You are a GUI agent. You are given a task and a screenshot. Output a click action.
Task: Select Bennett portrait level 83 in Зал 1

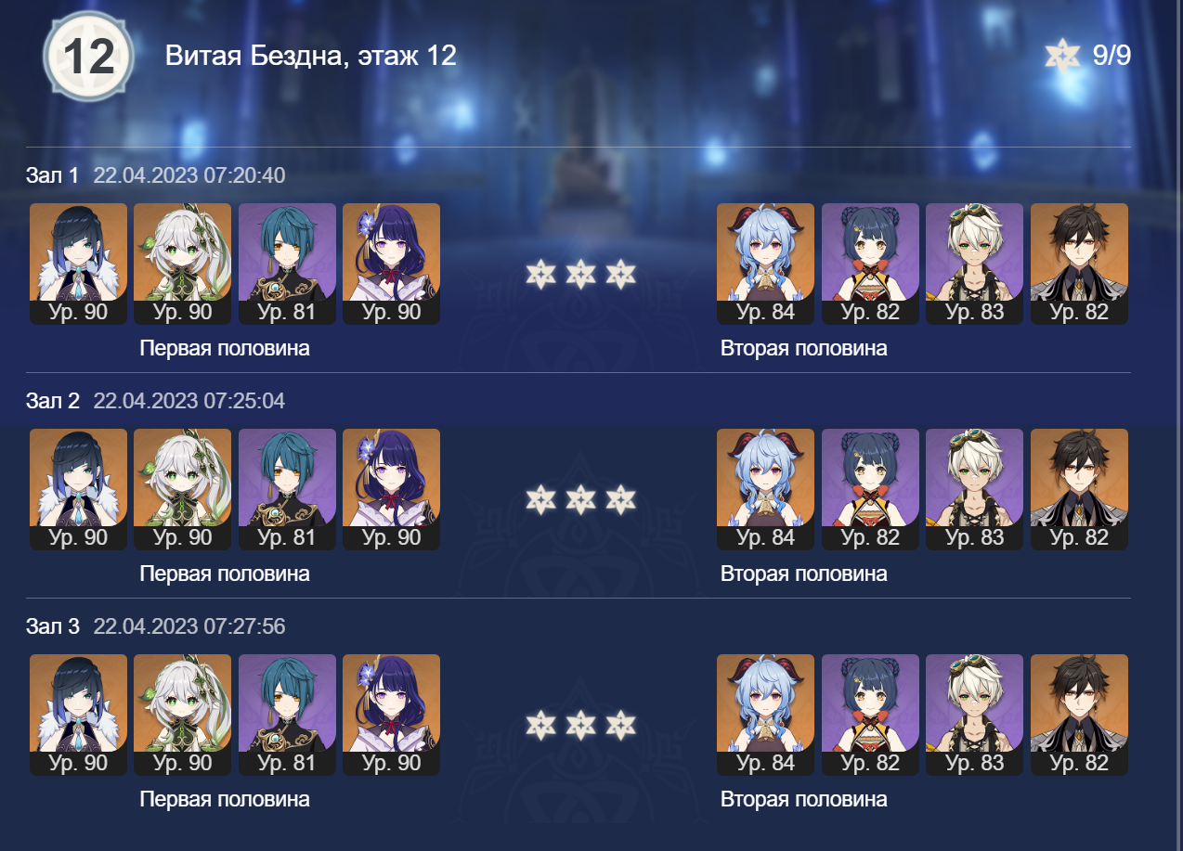coord(974,264)
